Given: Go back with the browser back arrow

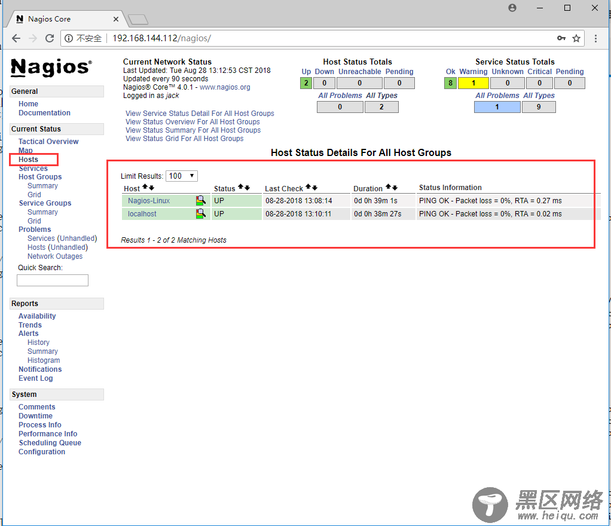Looking at the screenshot, I should (x=16, y=38).
